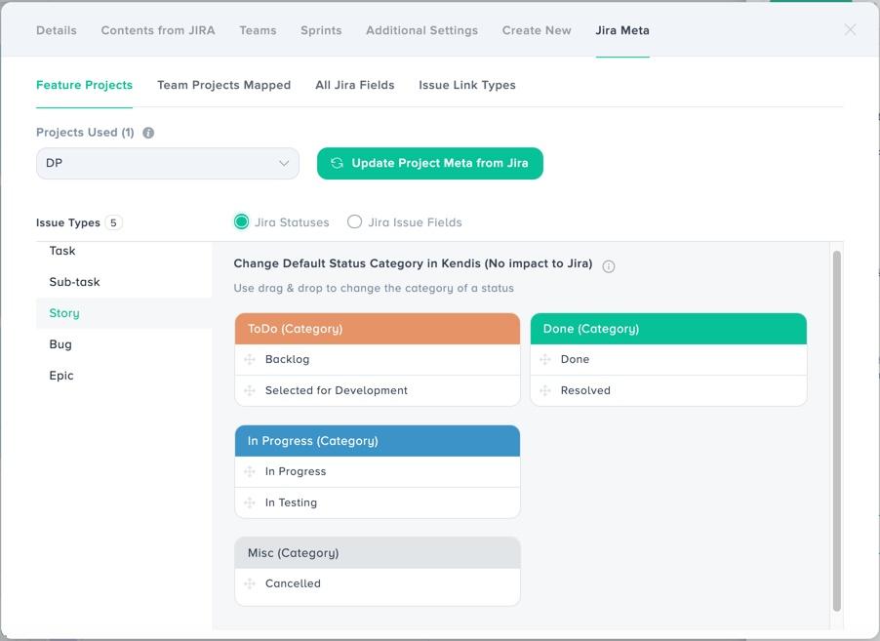Click the drag handle icon for In Testing

(x=250, y=502)
